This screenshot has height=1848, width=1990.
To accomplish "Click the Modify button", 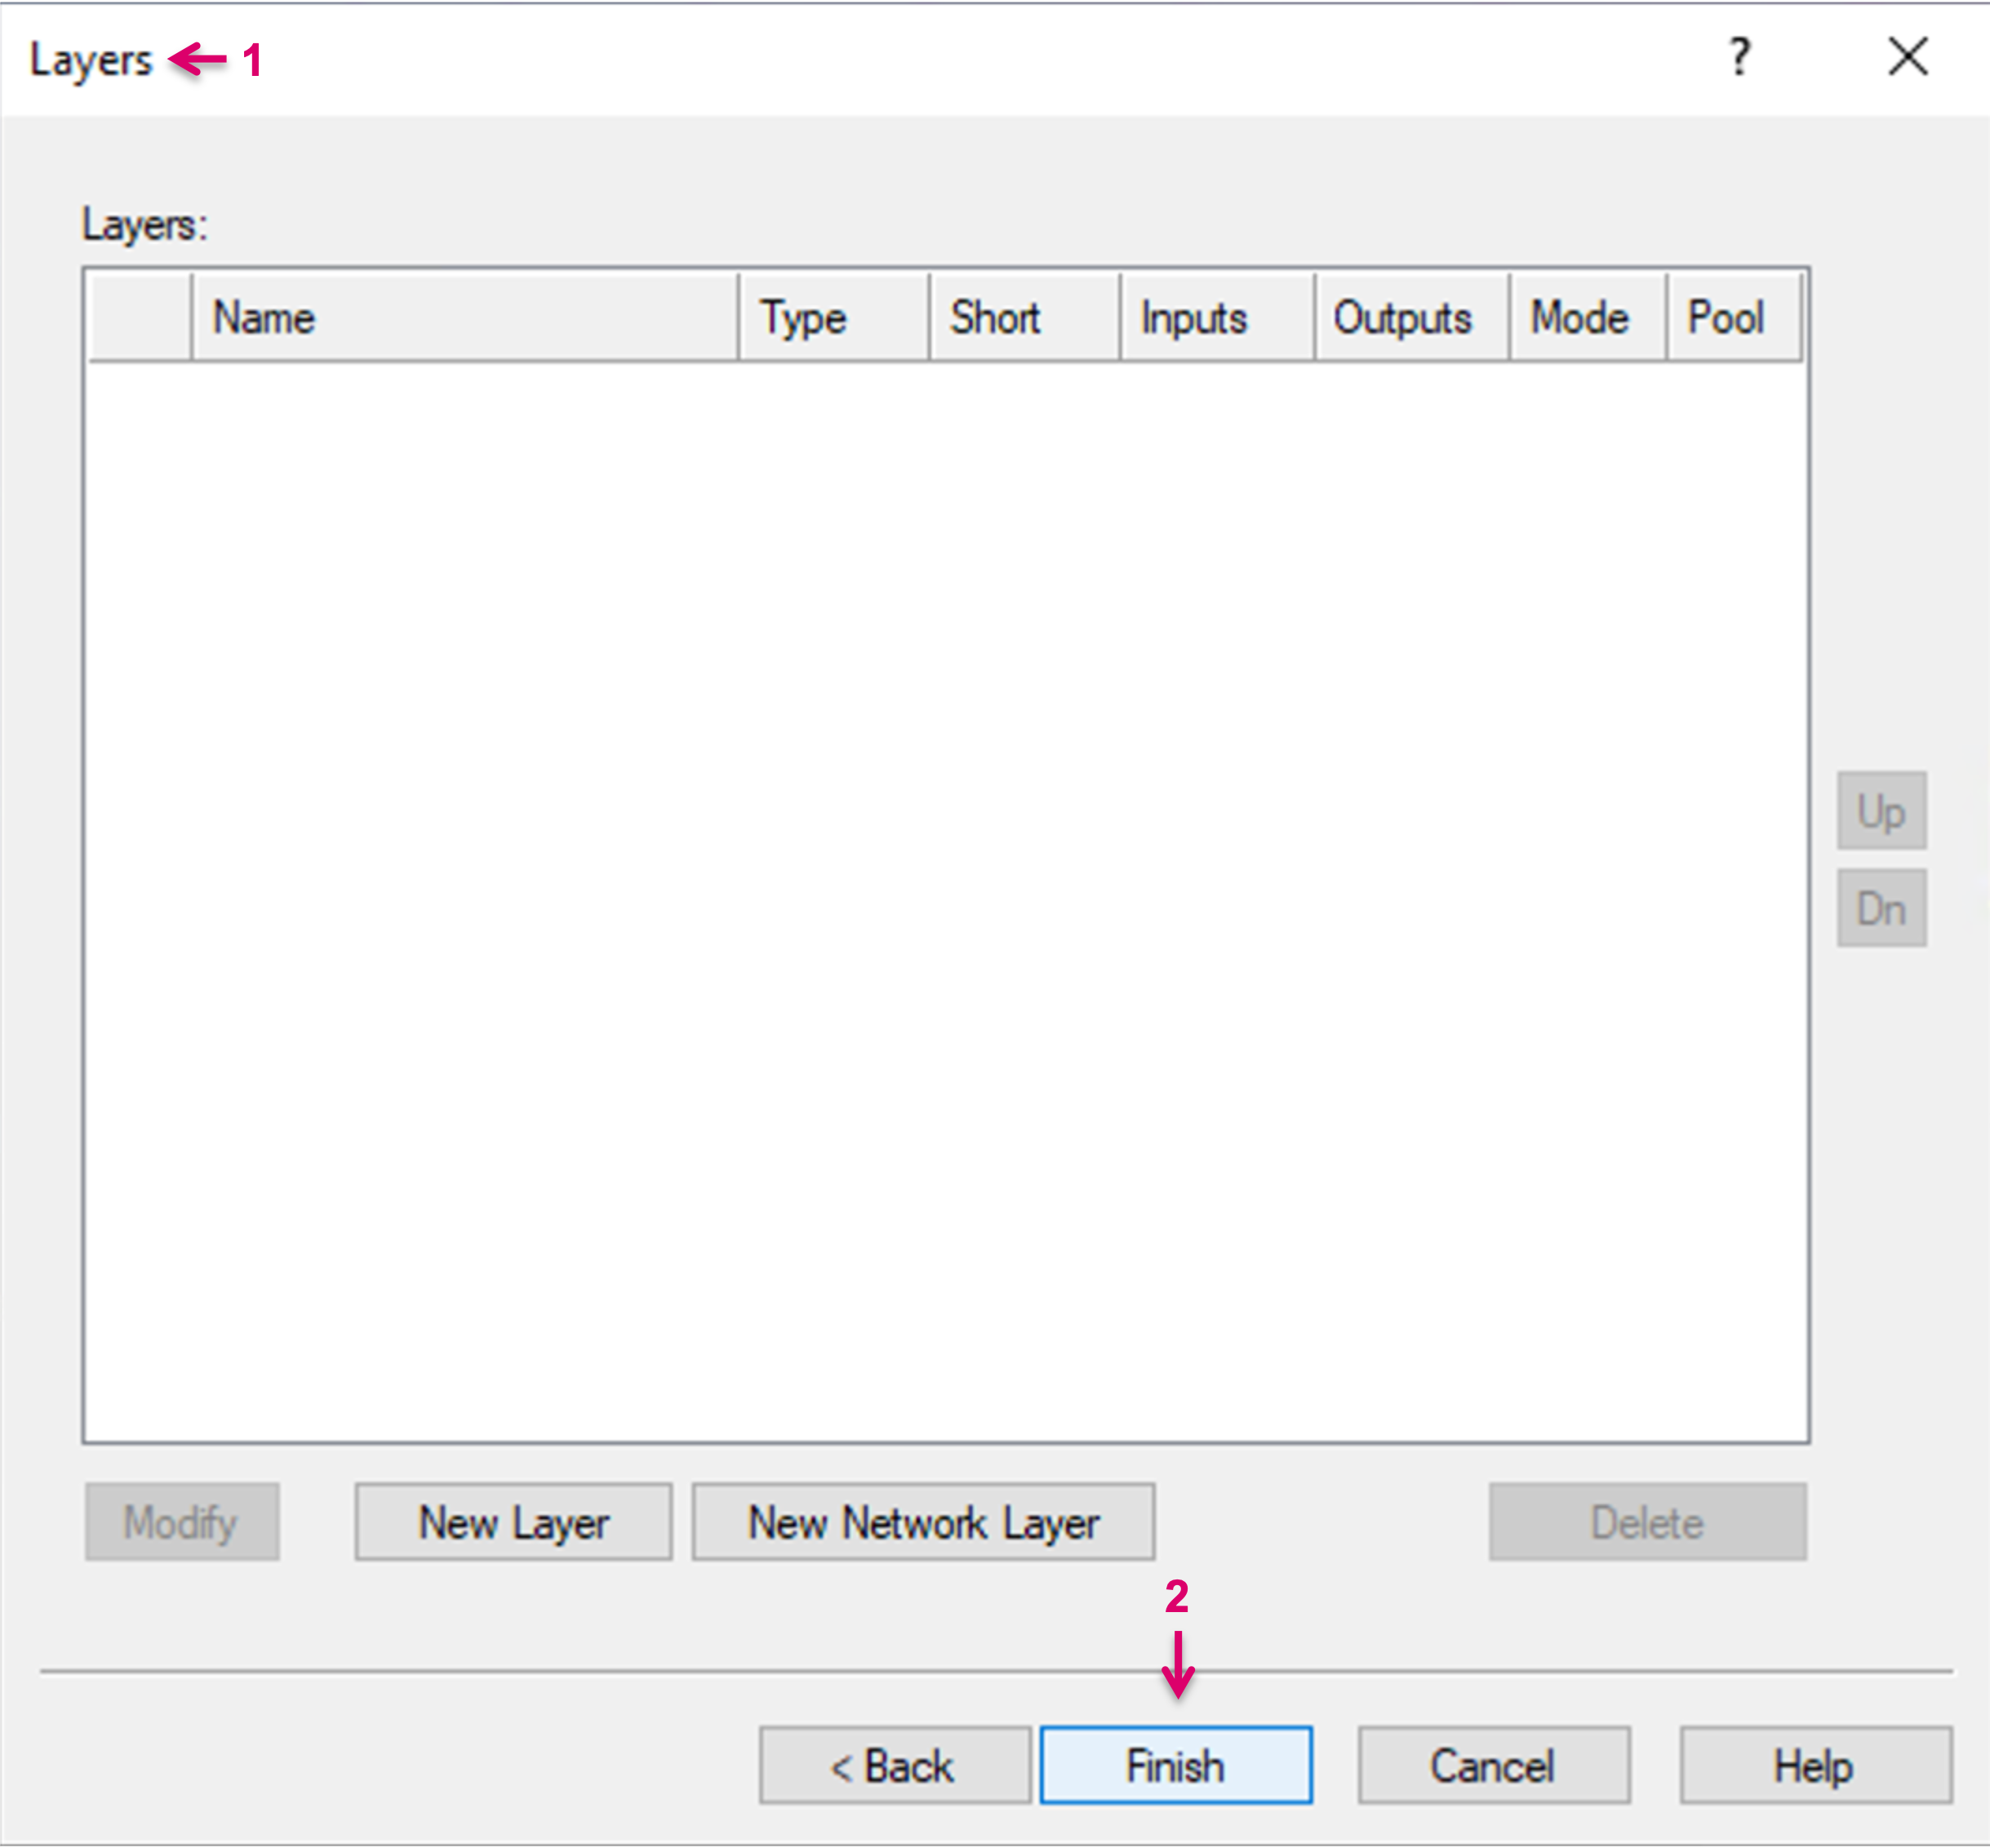I will [181, 1522].
